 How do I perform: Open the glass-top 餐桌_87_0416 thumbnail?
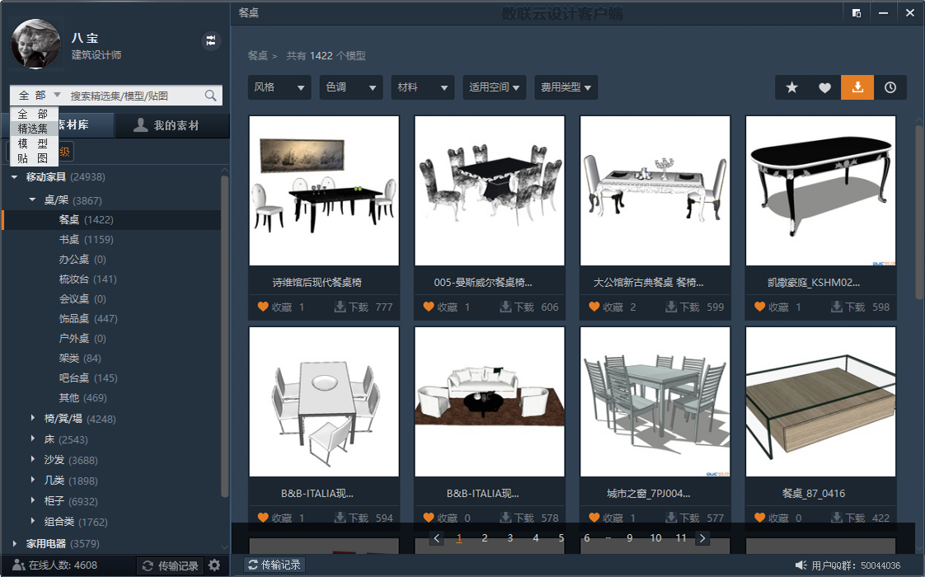[x=820, y=401]
